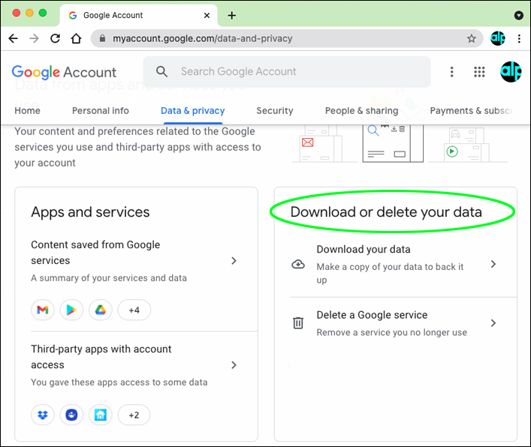This screenshot has width=531, height=447.
Task: Click the +4 more services chip
Action: tap(134, 310)
